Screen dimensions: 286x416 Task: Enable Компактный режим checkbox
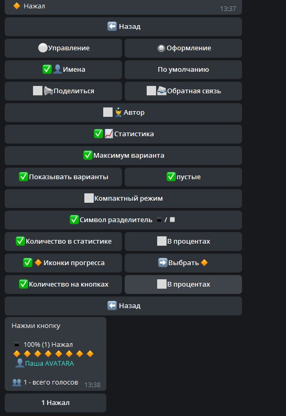[x=124, y=199]
